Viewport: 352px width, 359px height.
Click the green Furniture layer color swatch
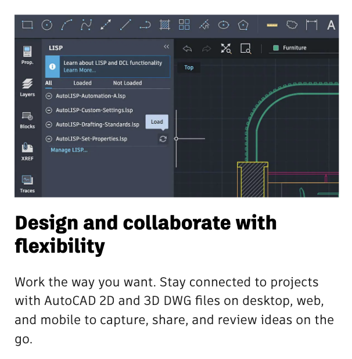[276, 48]
